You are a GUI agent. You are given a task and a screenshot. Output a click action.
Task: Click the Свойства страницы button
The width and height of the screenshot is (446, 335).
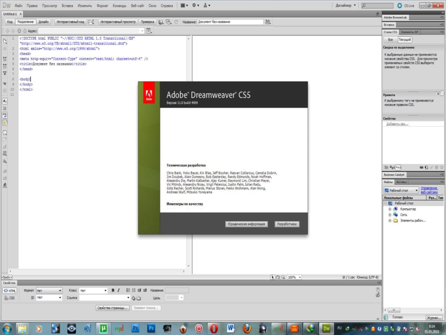[x=113, y=308]
